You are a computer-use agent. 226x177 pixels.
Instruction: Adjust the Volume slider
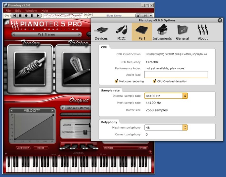90,125
